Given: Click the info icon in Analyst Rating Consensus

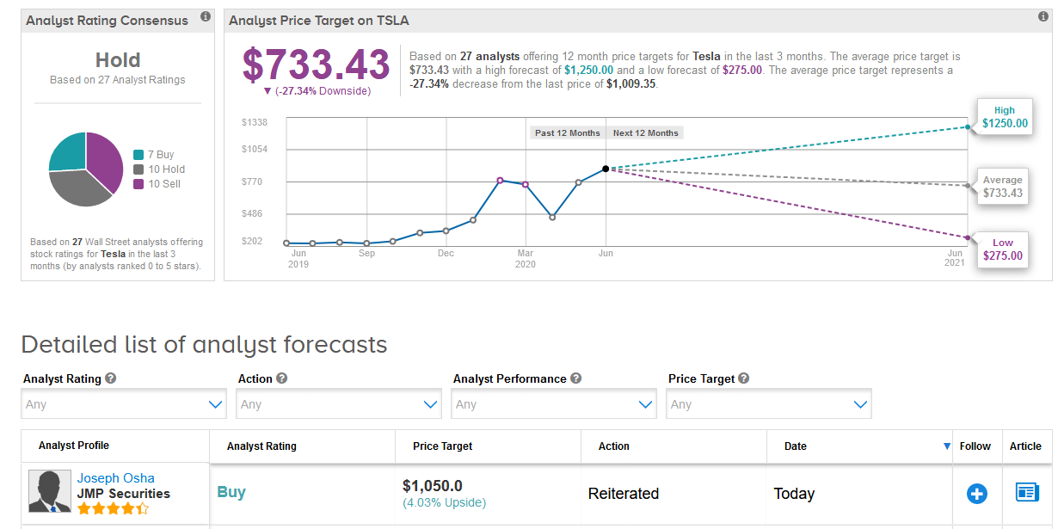Looking at the screenshot, I should point(205,16).
